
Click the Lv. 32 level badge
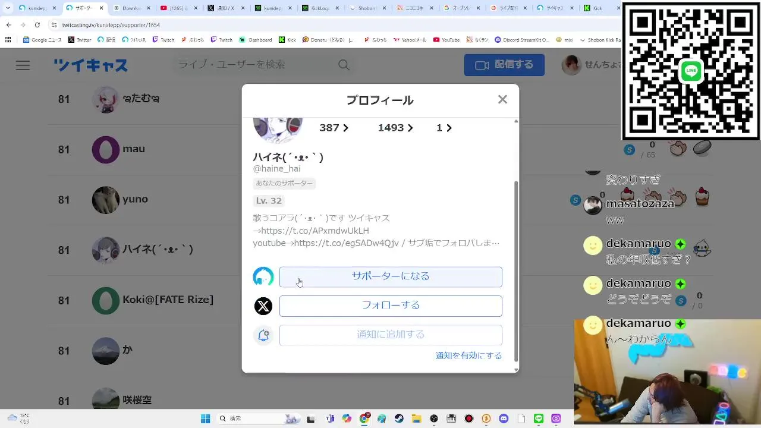[269, 200]
